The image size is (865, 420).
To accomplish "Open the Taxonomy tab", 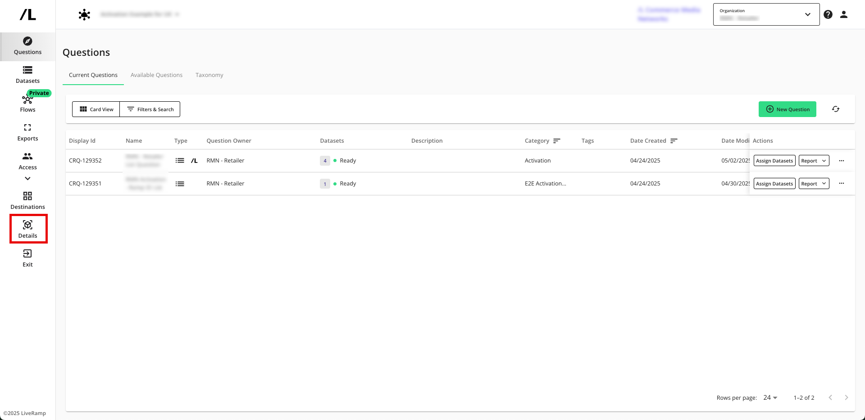I will tap(209, 75).
